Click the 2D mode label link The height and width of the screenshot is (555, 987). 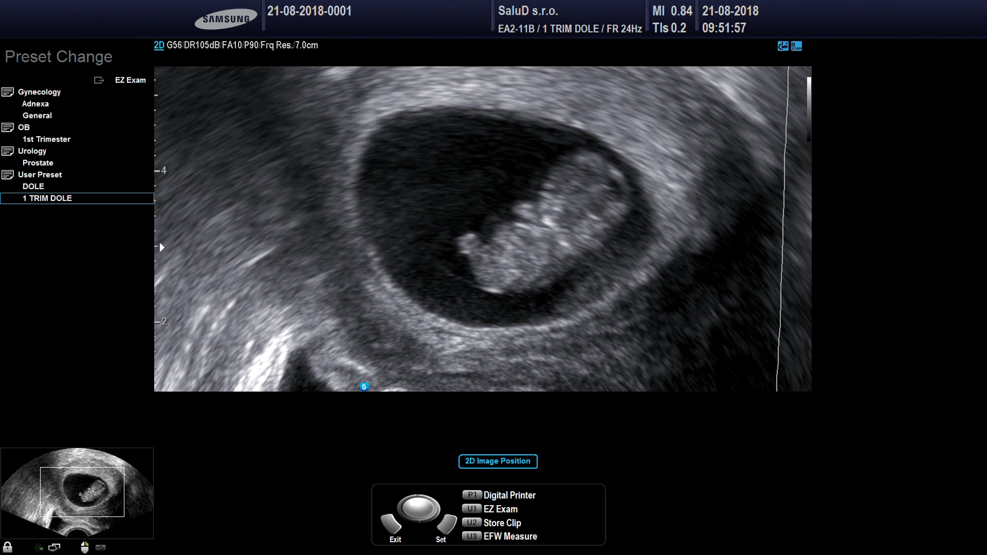(159, 45)
